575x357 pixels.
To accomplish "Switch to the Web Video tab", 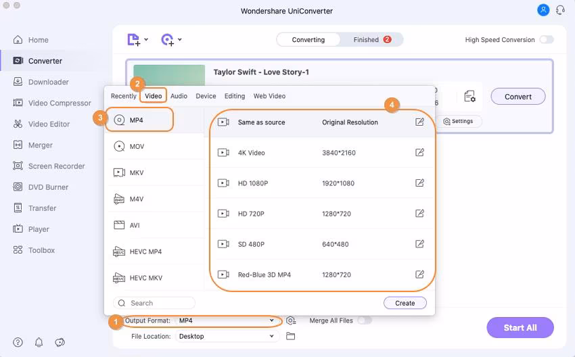I will (269, 96).
